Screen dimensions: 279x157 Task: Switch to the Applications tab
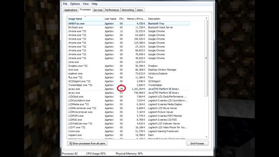71,10
